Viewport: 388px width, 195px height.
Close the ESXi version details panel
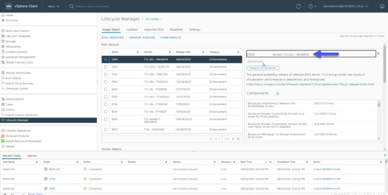[378, 53]
